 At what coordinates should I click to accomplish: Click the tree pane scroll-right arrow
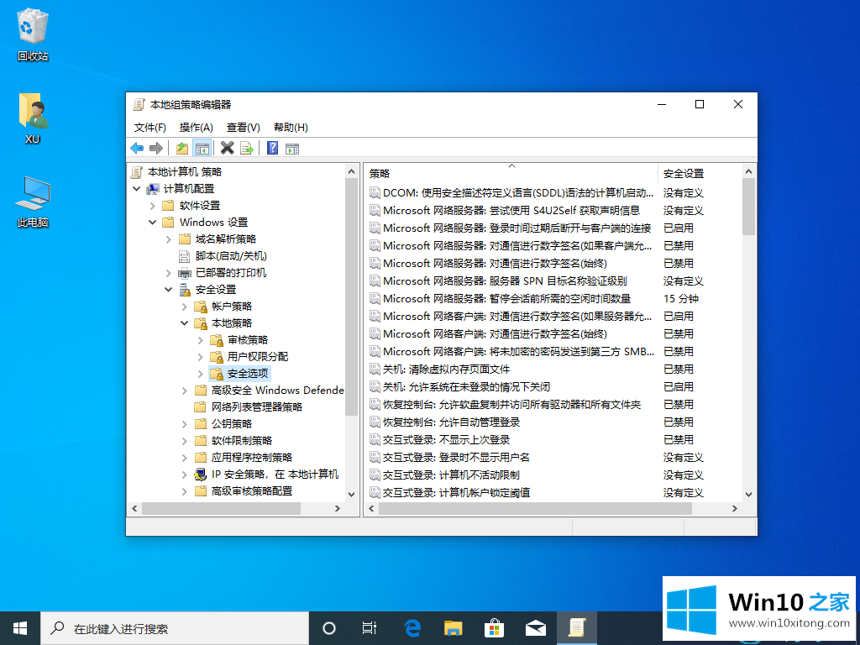tap(338, 508)
